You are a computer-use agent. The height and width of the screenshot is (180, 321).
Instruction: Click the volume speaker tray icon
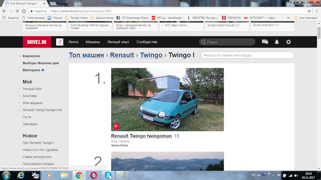pos(296,176)
